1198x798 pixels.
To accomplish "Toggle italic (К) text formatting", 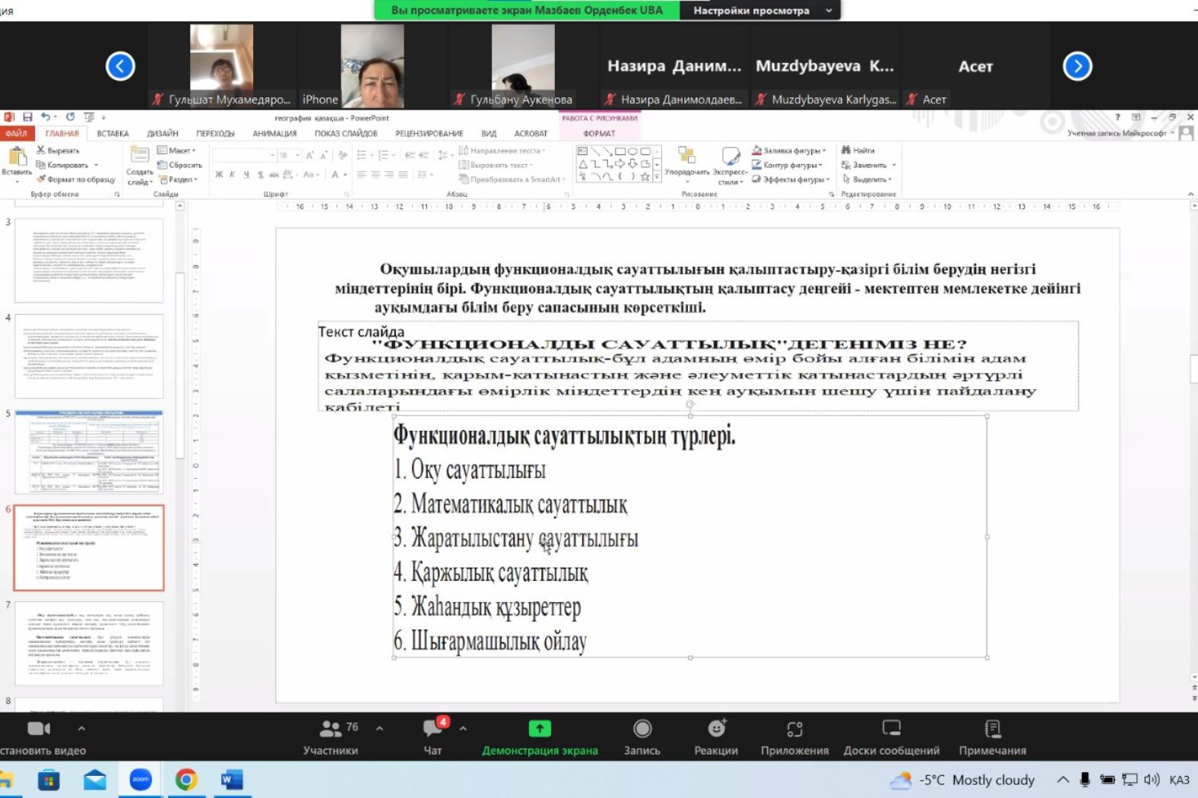I will (x=233, y=175).
